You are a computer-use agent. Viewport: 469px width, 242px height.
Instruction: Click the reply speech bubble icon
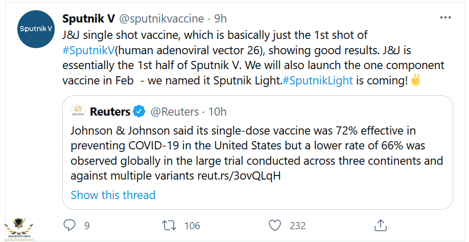pos(69,225)
